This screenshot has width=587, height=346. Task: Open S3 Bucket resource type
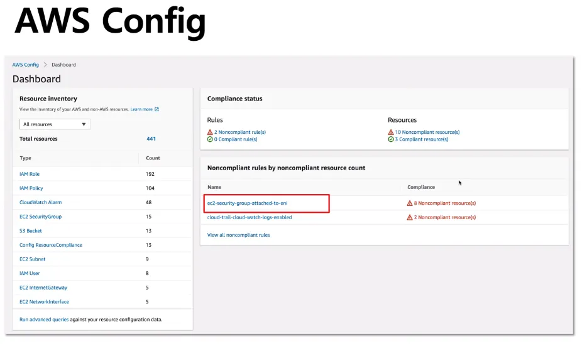click(31, 231)
